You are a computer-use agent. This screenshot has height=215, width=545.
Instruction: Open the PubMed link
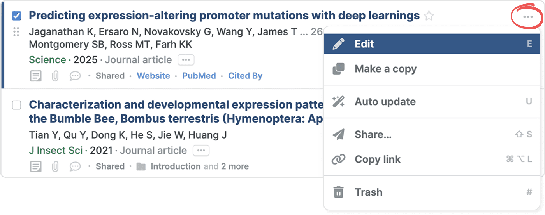(x=199, y=76)
